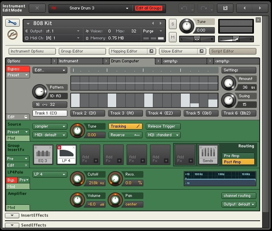Bypass the LP4Pole filter
Screen dimensions: 272x231
(11, 180)
